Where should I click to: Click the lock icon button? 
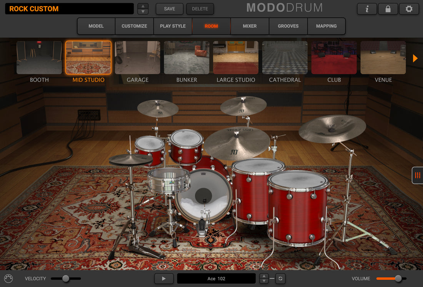pyautogui.click(x=388, y=9)
